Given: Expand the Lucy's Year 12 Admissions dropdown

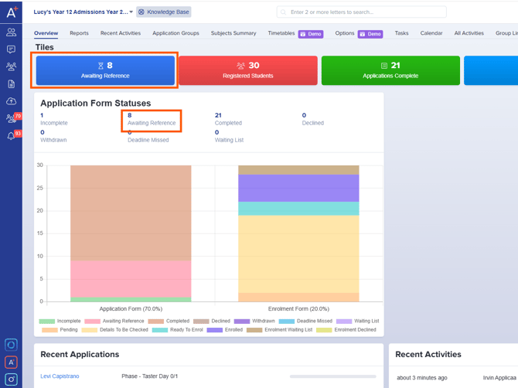Looking at the screenshot, I should pyautogui.click(x=83, y=12).
